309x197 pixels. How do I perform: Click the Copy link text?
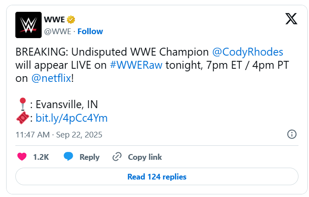pos(145,157)
